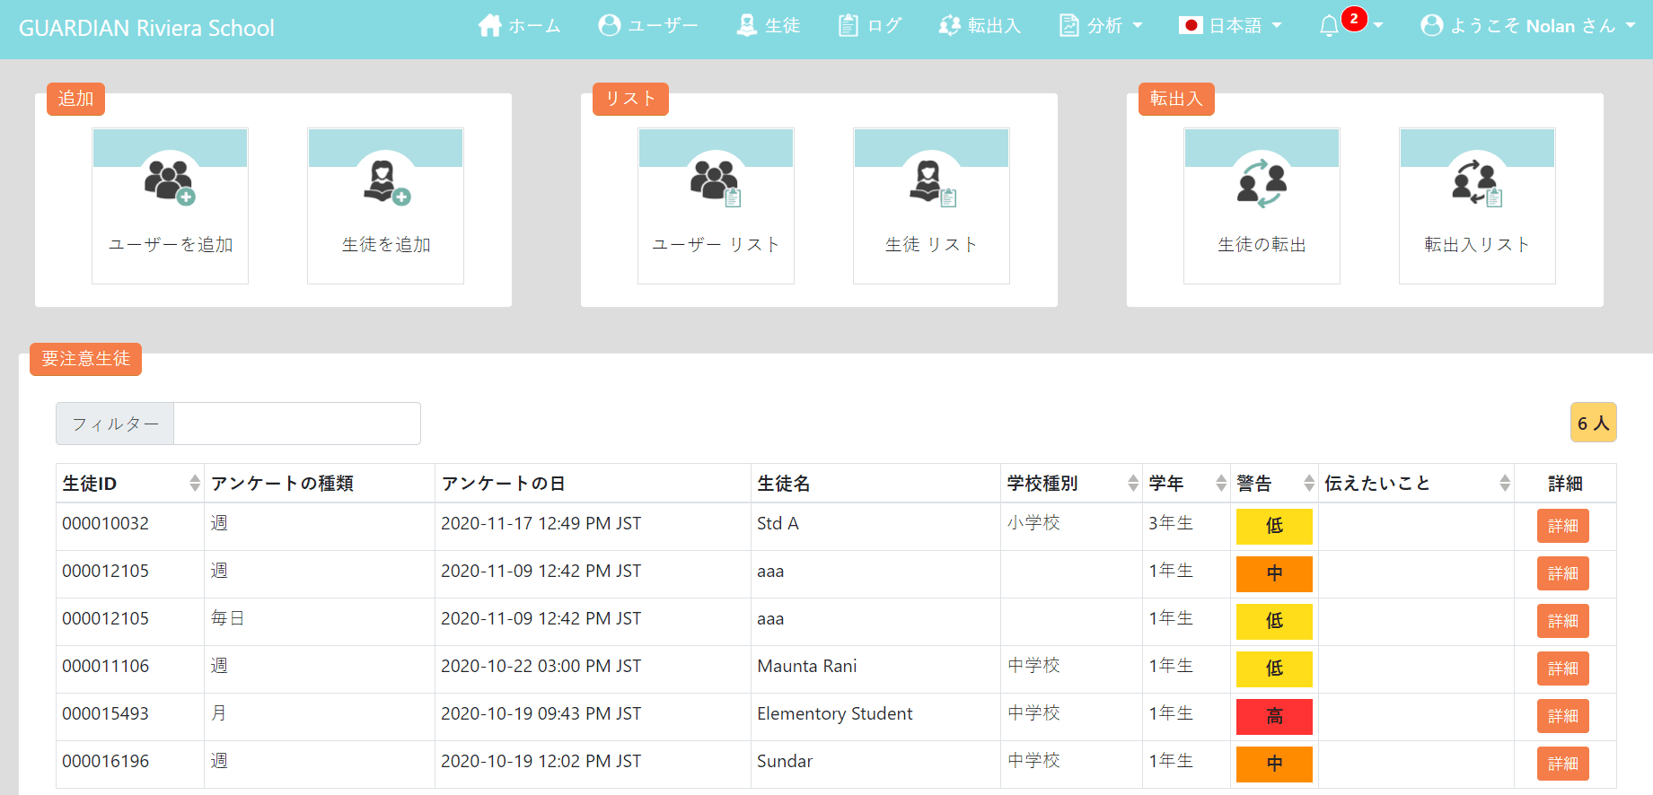Click the account avatar icon before ようこそ
The height and width of the screenshot is (795, 1653).
click(x=1432, y=25)
